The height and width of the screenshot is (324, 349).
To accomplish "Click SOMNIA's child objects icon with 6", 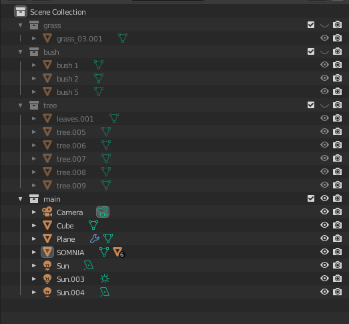I will (x=119, y=252).
